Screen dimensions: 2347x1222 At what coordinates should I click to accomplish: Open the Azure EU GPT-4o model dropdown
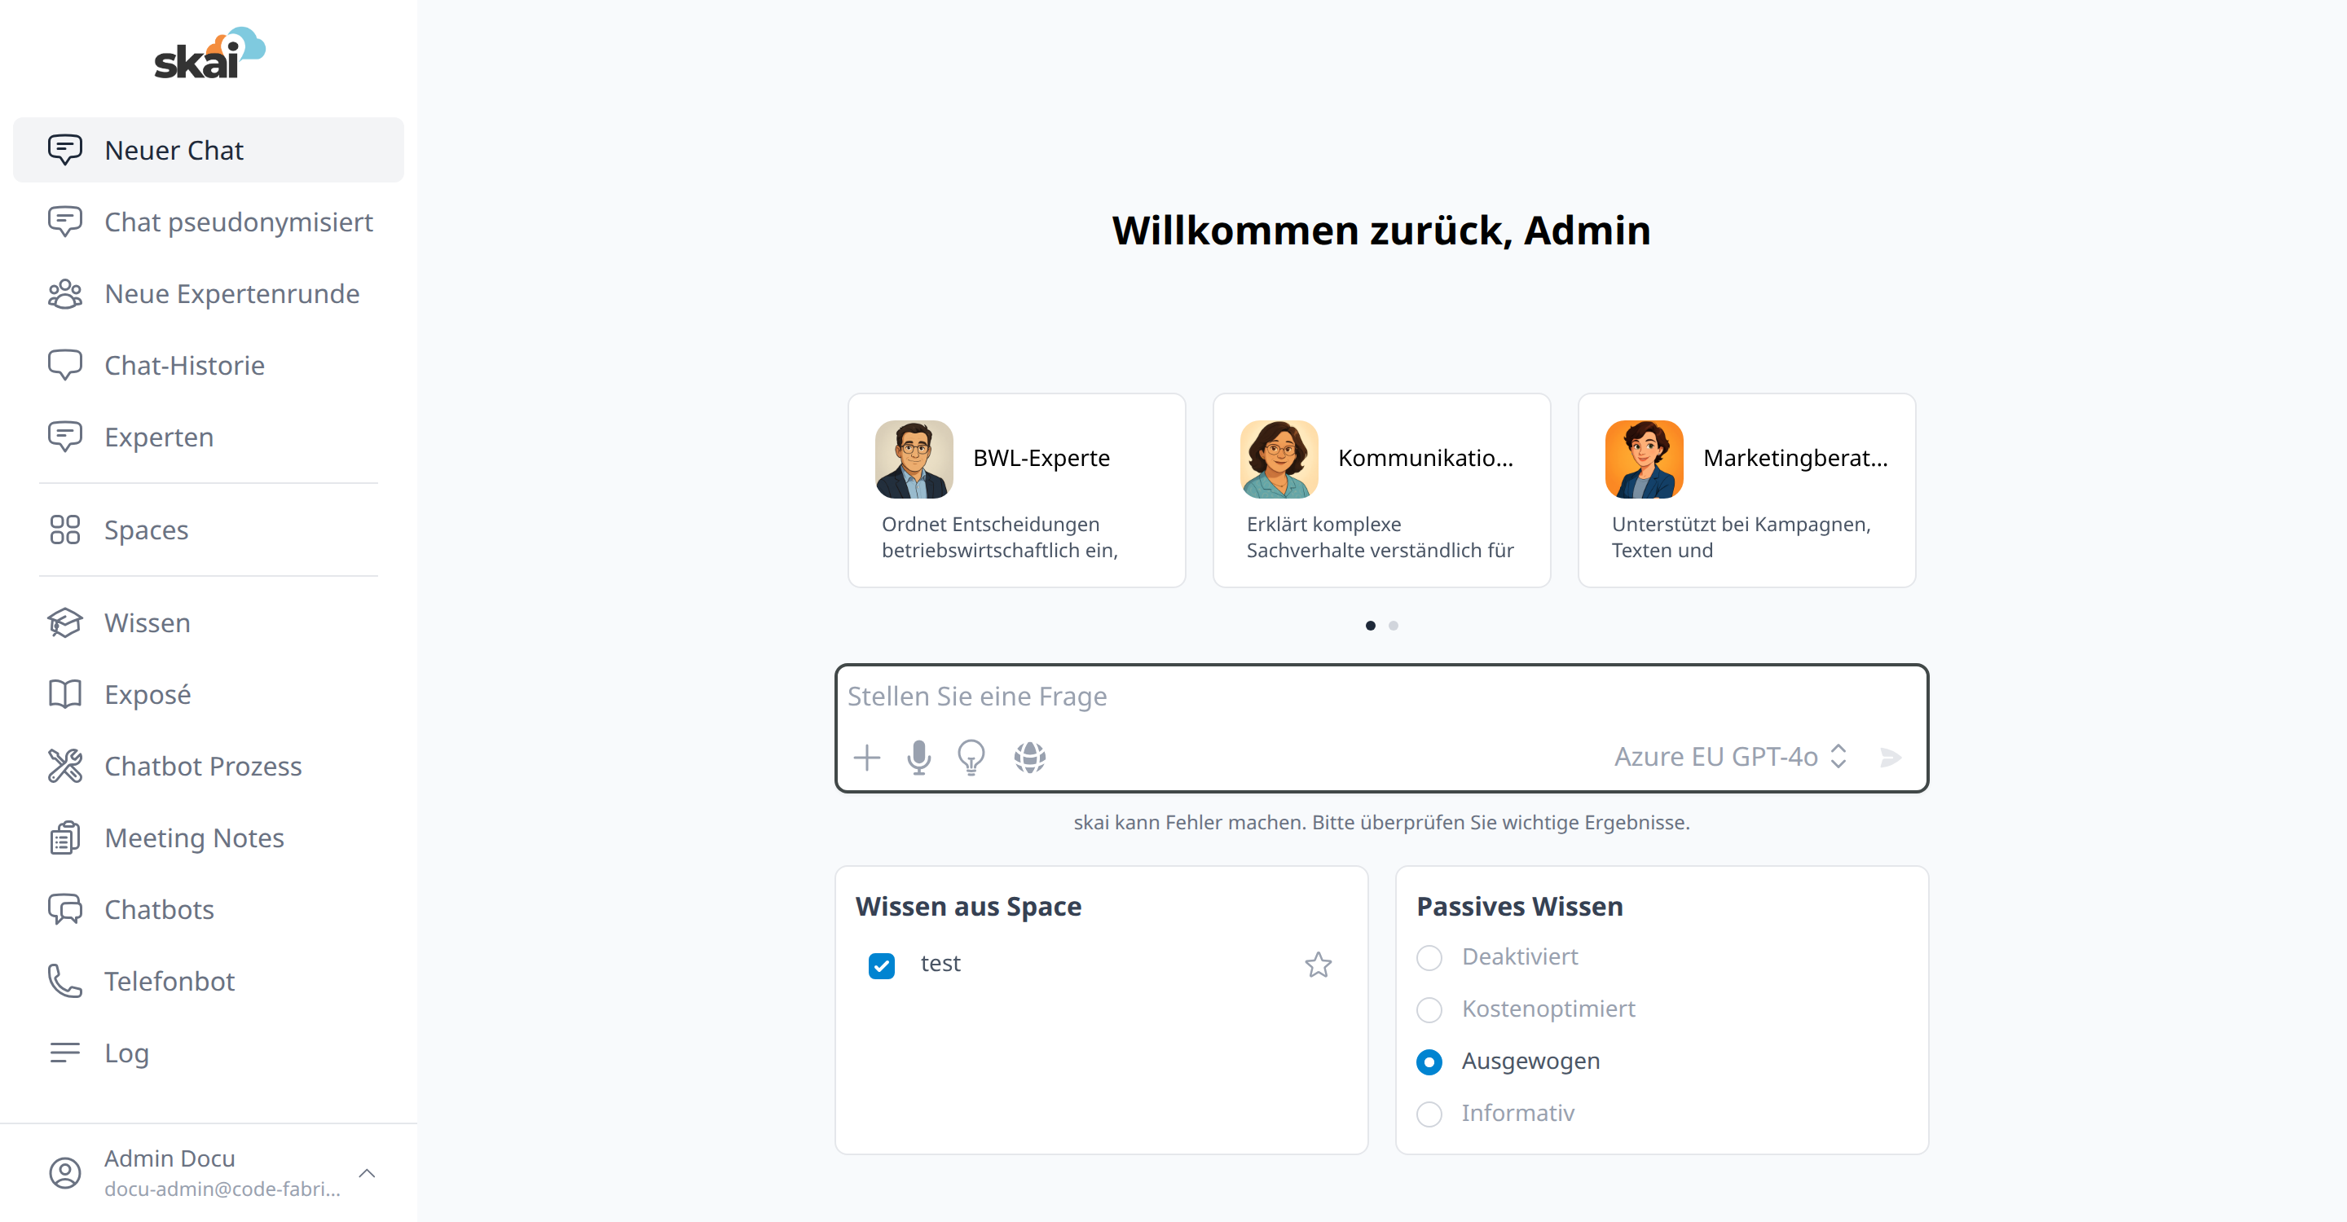[1730, 757]
